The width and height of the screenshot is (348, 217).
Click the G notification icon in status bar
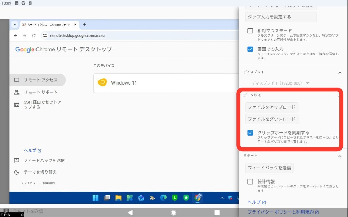point(23,3)
